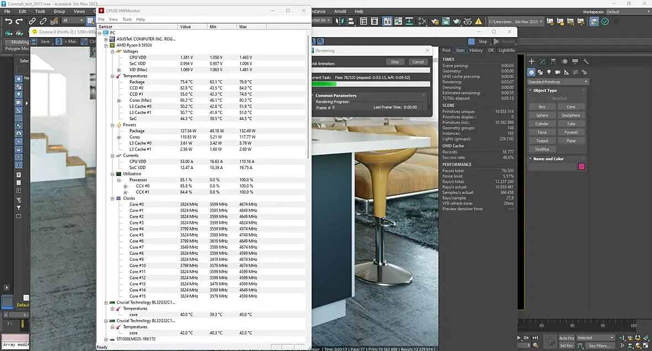Open the Hierarchy tab in command panel

pos(553,61)
